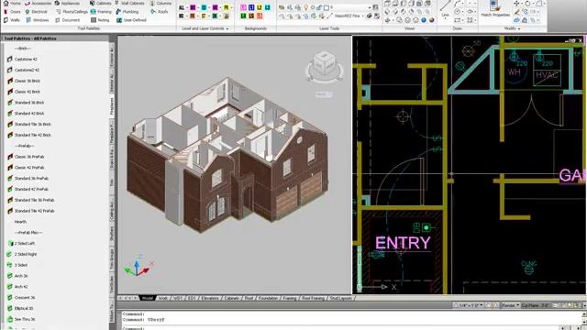Insert Caststone 42 fireplace from palette
The image size is (587, 330).
point(22,59)
